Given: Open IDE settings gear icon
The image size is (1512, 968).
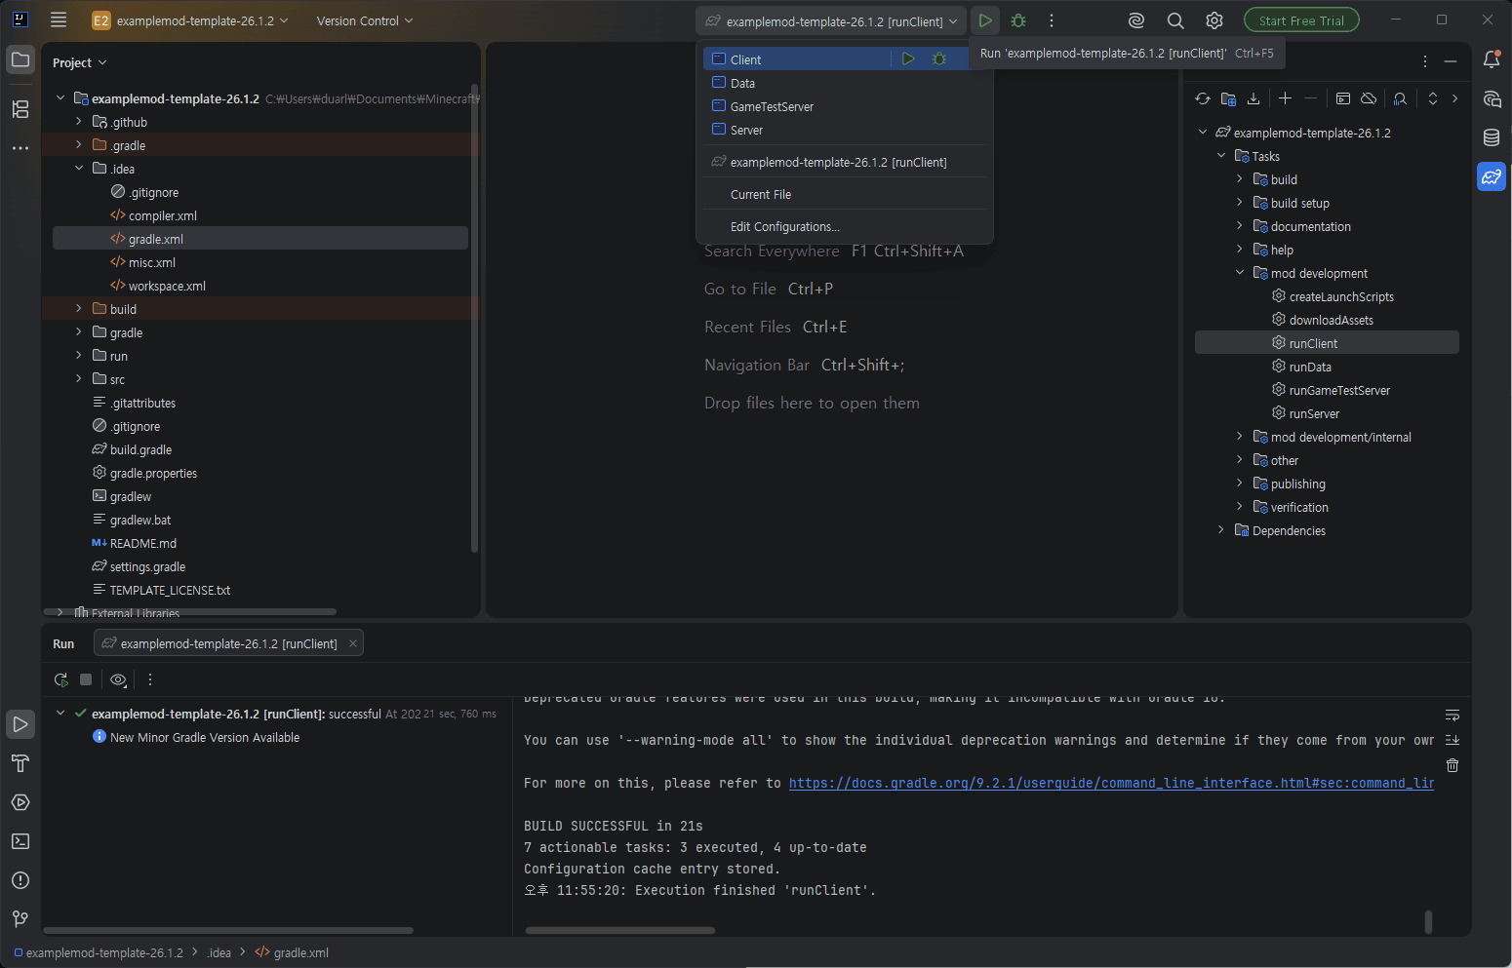Looking at the screenshot, I should click(x=1214, y=20).
